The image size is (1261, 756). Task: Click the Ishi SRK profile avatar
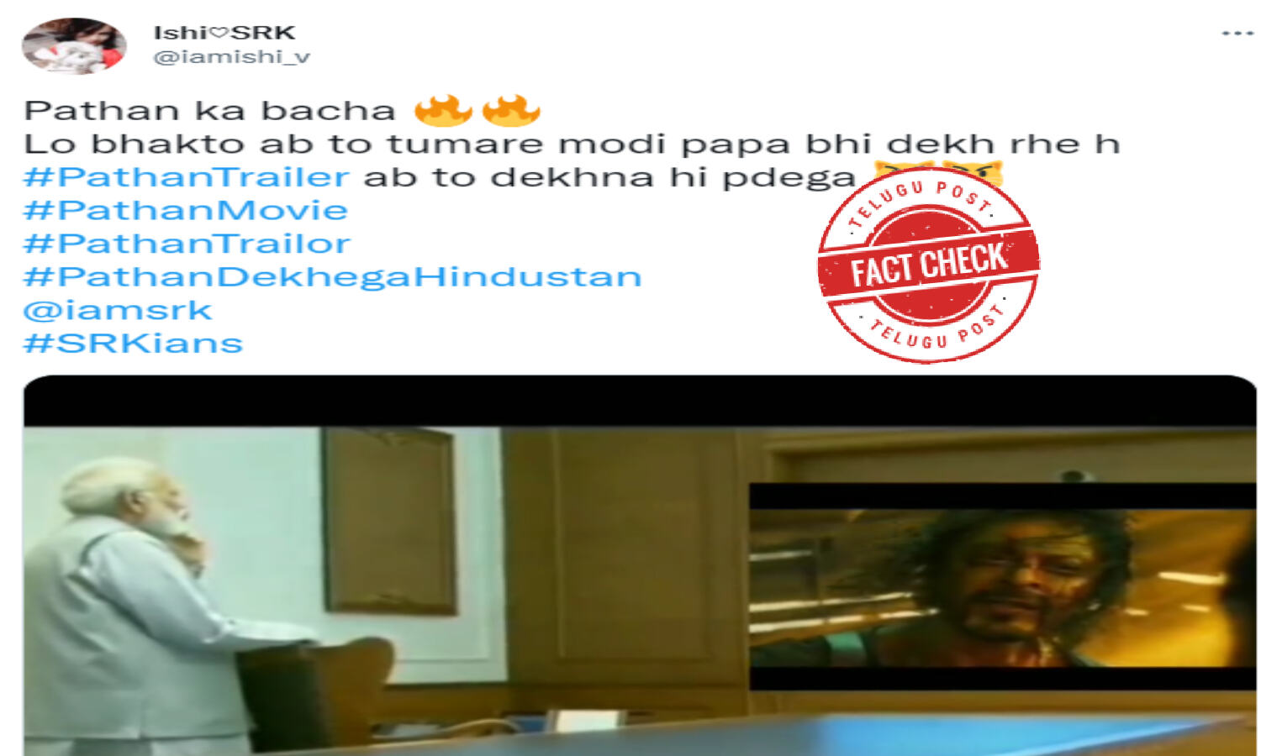[74, 46]
